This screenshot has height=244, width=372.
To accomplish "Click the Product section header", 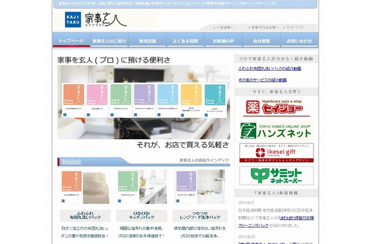I will [x=143, y=162].
